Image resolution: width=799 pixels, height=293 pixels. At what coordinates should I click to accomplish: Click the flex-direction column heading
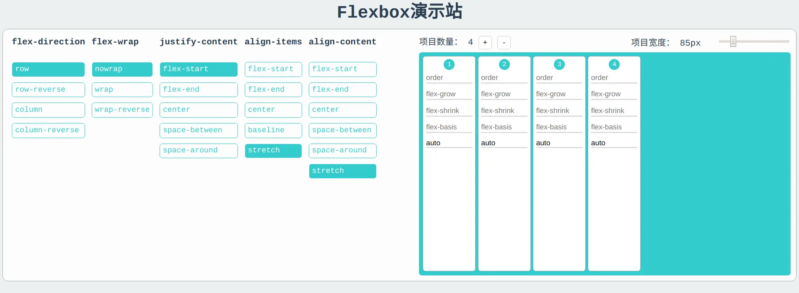49,42
